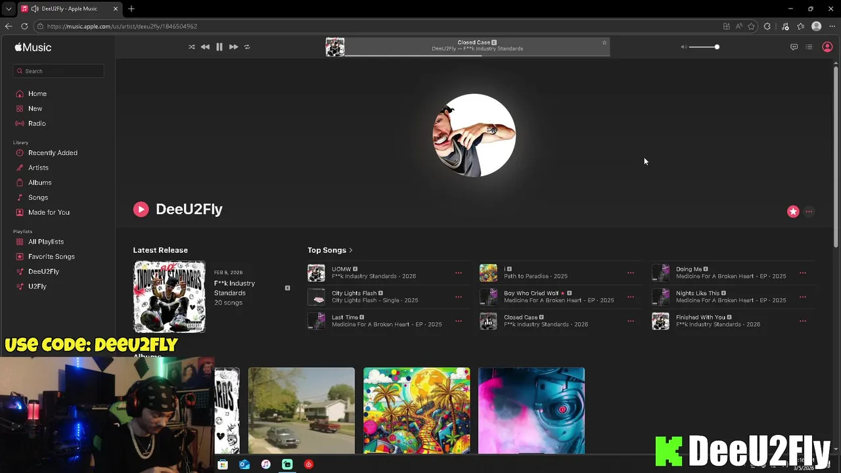Open the browser extensions puzzle icon
Screen dimensions: 841x473
(x=767, y=26)
